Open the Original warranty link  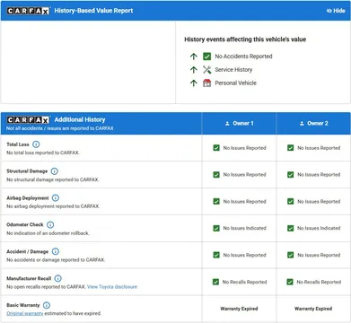25,313
